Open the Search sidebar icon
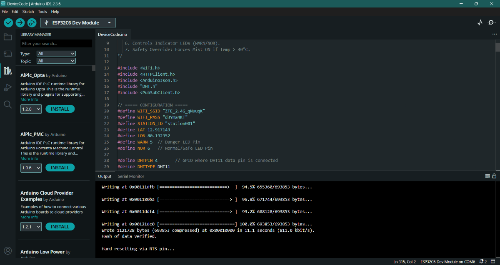The image size is (500, 265). click(7, 104)
